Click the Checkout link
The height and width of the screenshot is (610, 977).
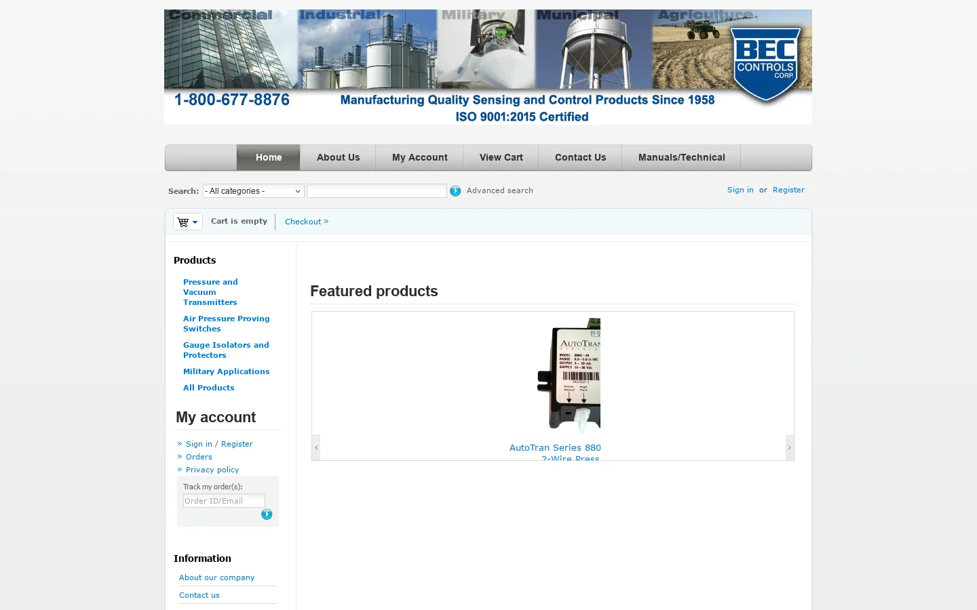click(x=307, y=222)
